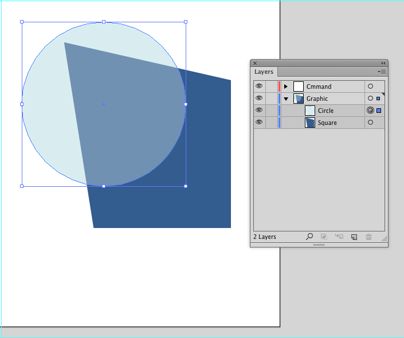Click the Create New Sublayer icon

pos(339,236)
